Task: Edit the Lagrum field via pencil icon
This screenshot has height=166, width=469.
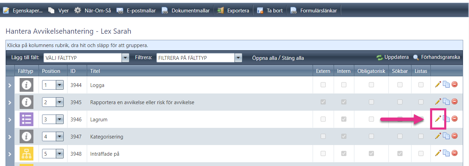Action: click(x=438, y=119)
